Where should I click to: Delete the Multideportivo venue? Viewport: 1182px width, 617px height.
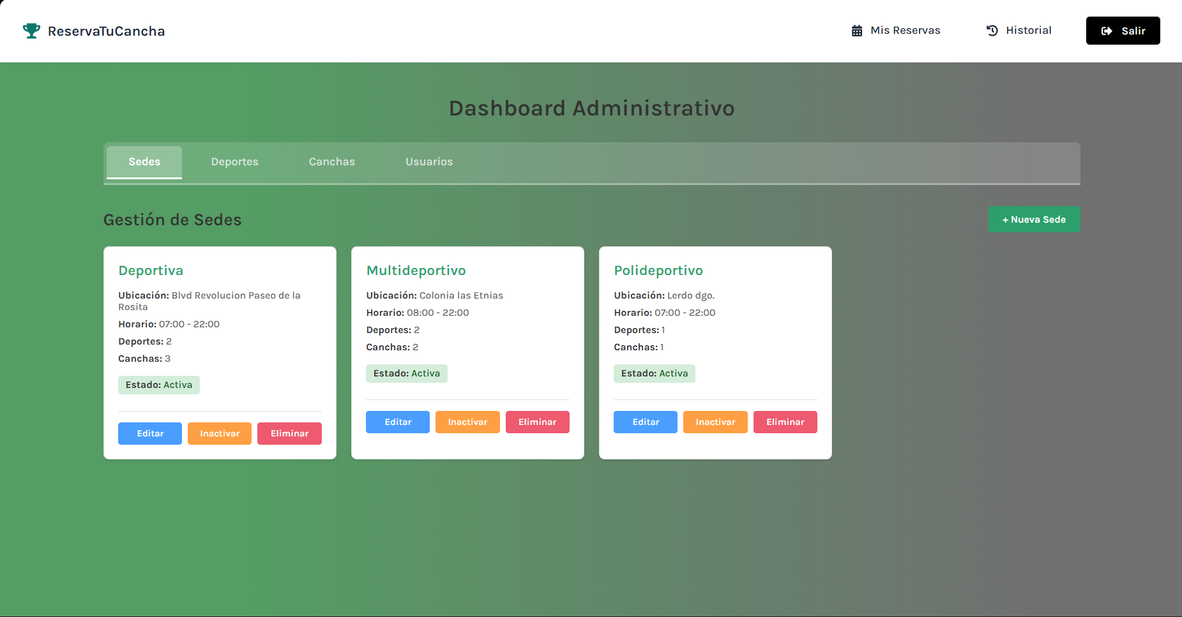[538, 422]
